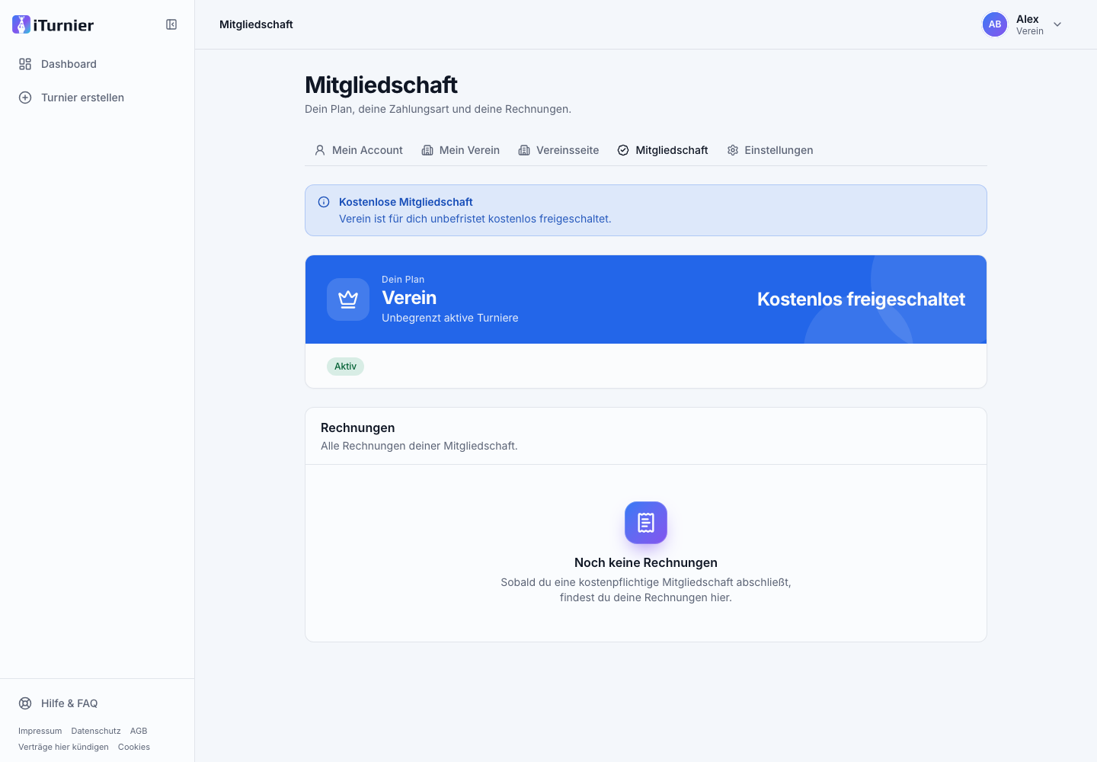Open the AGB footer link
Viewport: 1097px width, 762px height.
(x=139, y=731)
